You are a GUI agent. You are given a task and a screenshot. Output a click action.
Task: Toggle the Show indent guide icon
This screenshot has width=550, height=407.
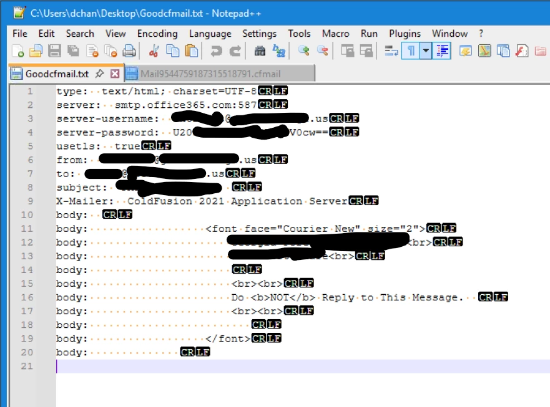(443, 51)
